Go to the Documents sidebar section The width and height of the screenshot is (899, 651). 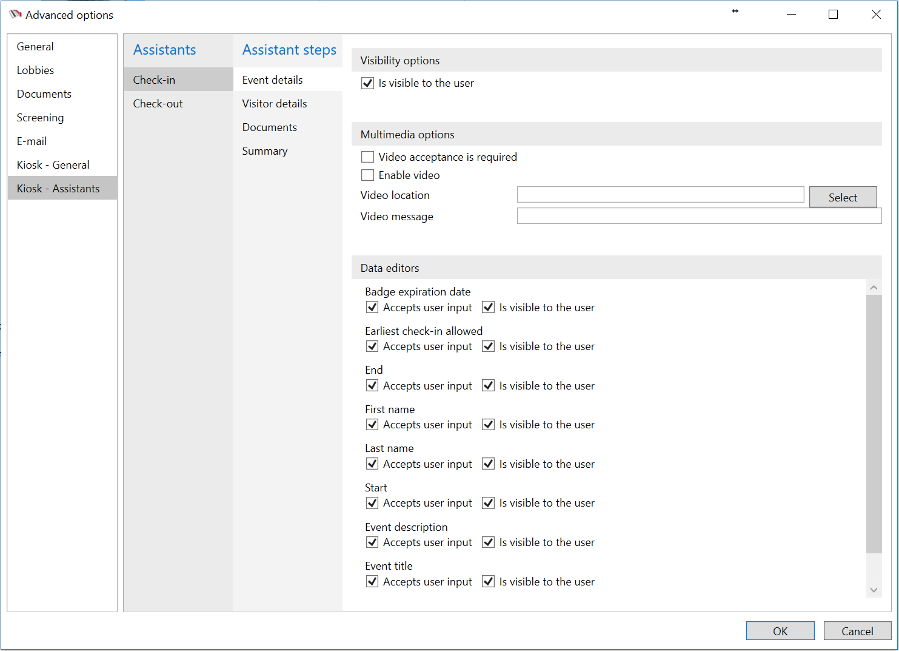click(x=62, y=94)
